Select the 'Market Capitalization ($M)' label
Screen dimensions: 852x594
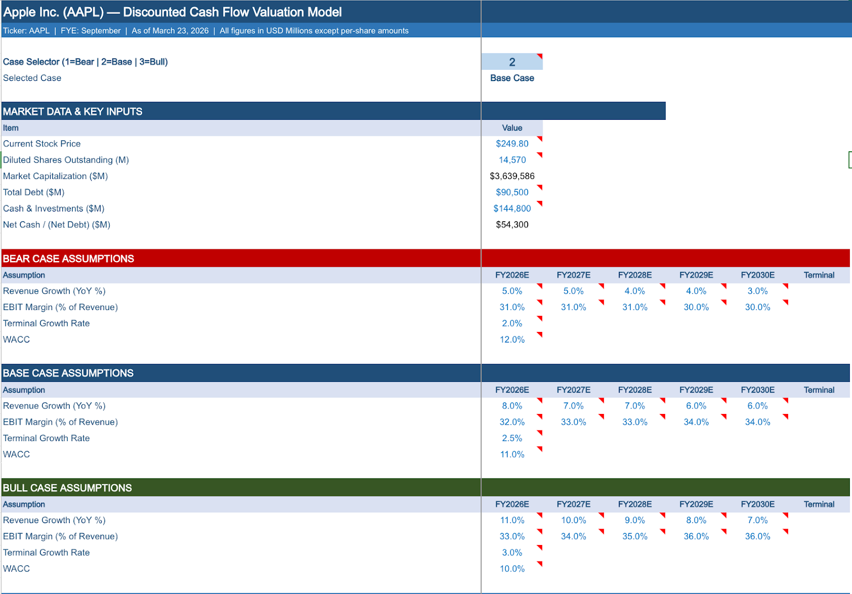click(x=55, y=176)
